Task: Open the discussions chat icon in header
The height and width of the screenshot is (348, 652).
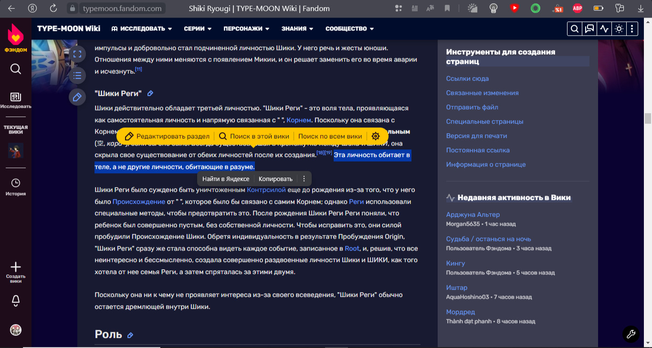Action: (x=589, y=29)
